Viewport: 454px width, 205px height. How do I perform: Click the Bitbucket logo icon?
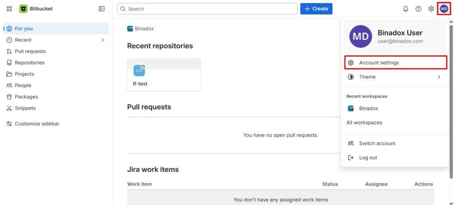pyautogui.click(x=23, y=9)
